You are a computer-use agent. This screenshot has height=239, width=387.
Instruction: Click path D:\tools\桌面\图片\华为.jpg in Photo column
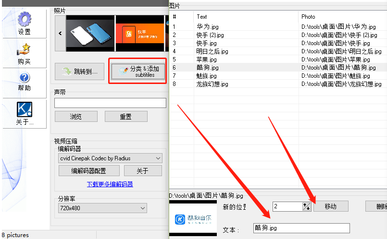(338, 26)
